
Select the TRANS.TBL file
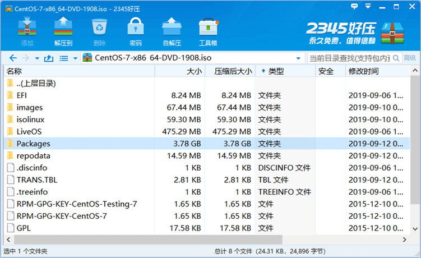tap(207, 180)
